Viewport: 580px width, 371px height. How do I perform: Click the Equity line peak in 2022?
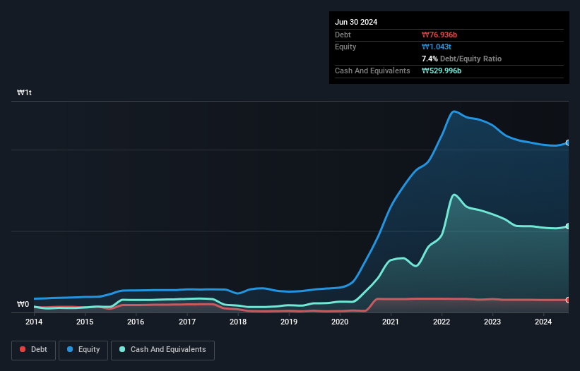pyautogui.click(x=454, y=111)
